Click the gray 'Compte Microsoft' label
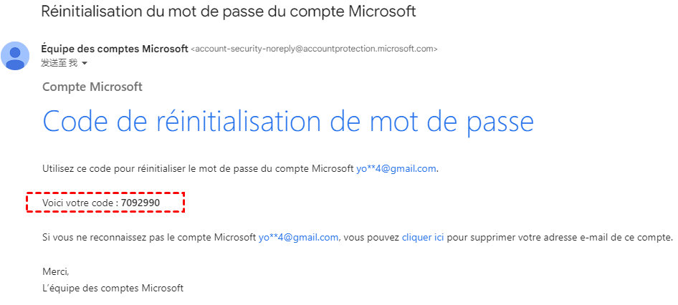The image size is (678, 305). tap(92, 87)
